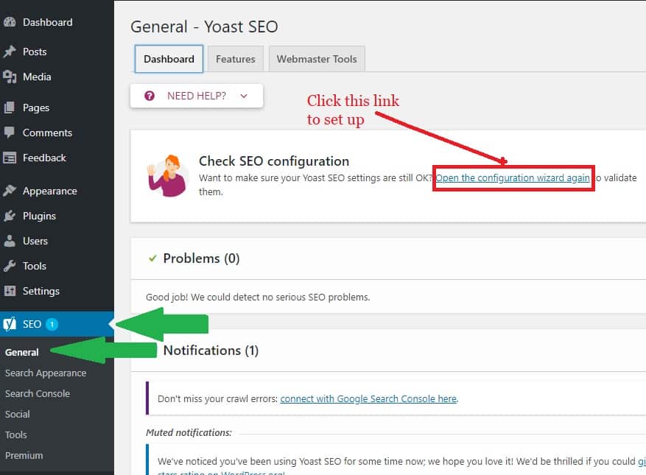Select General under SEO submenu
The width and height of the screenshot is (646, 475).
point(22,352)
